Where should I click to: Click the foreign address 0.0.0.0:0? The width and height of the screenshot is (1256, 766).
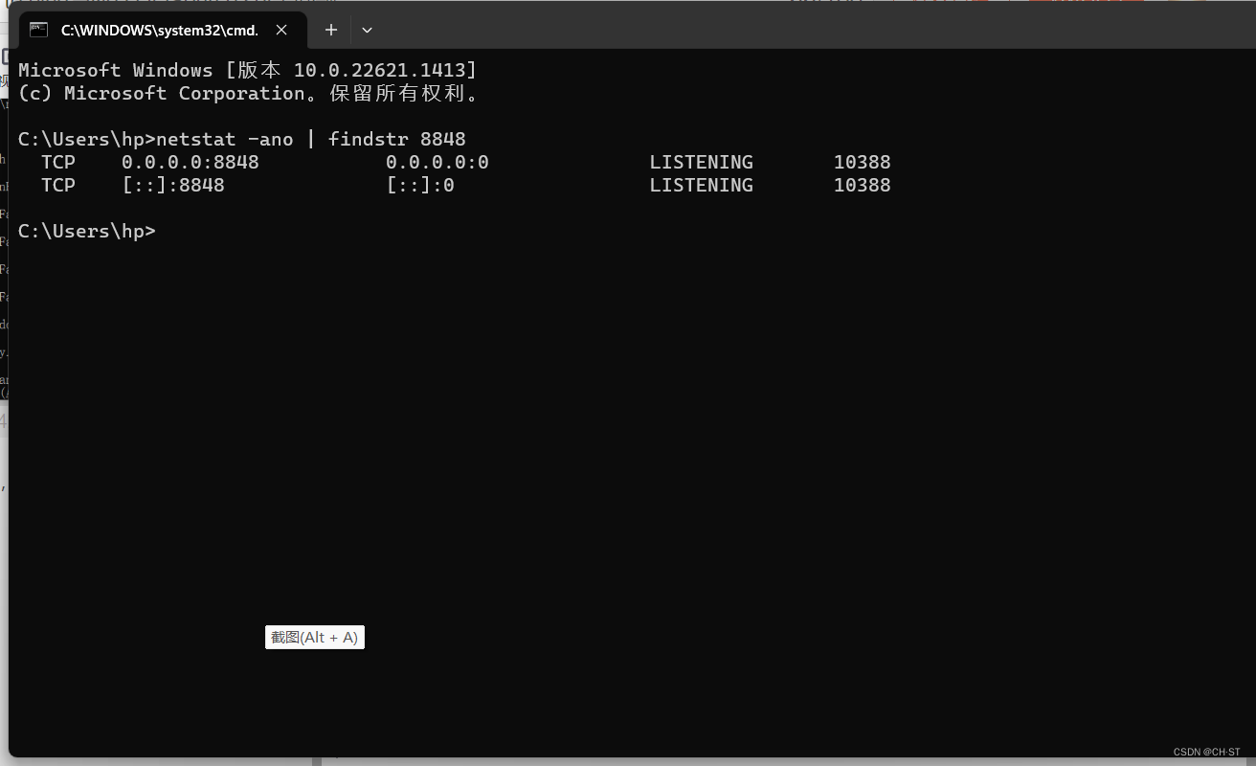[437, 162]
